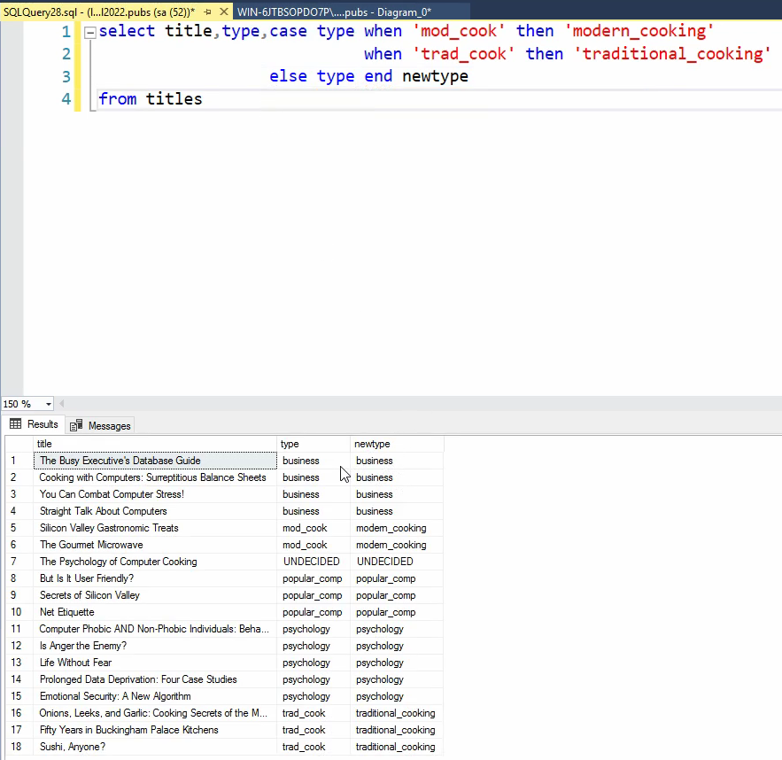Click the 'from' keyword on line 4
This screenshot has height=760, width=782.
[x=117, y=98]
